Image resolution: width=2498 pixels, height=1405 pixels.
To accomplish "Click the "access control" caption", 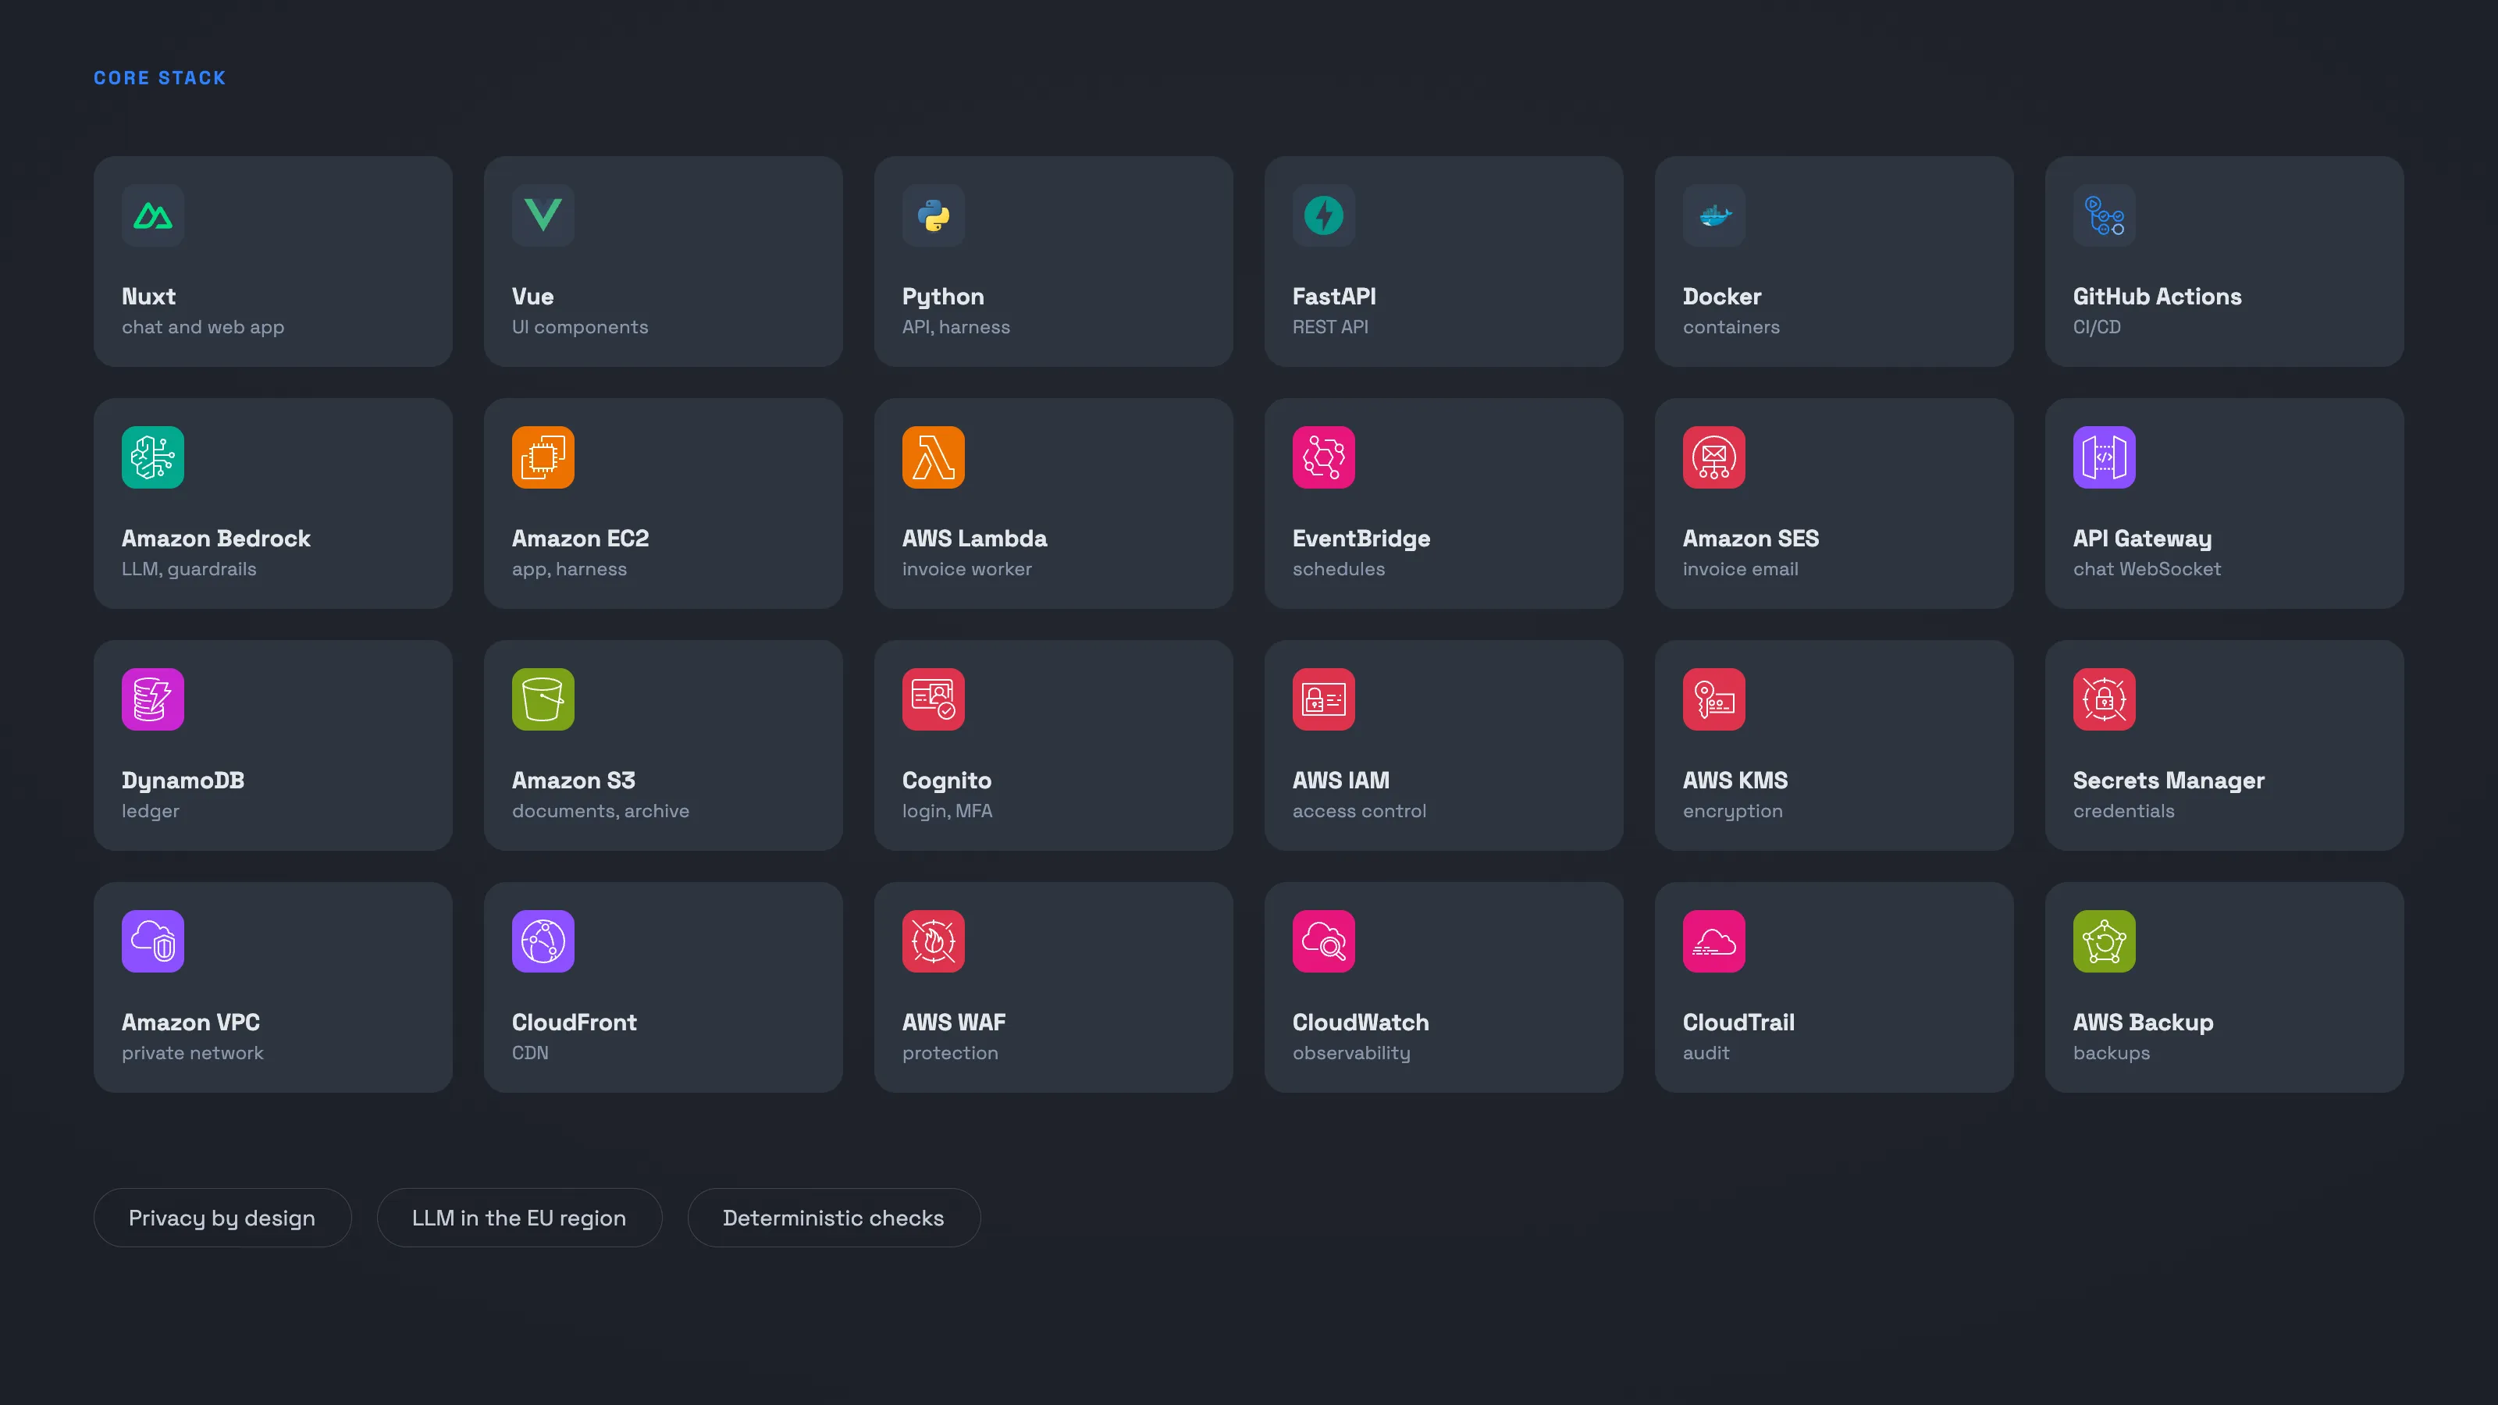I will coord(1358,812).
